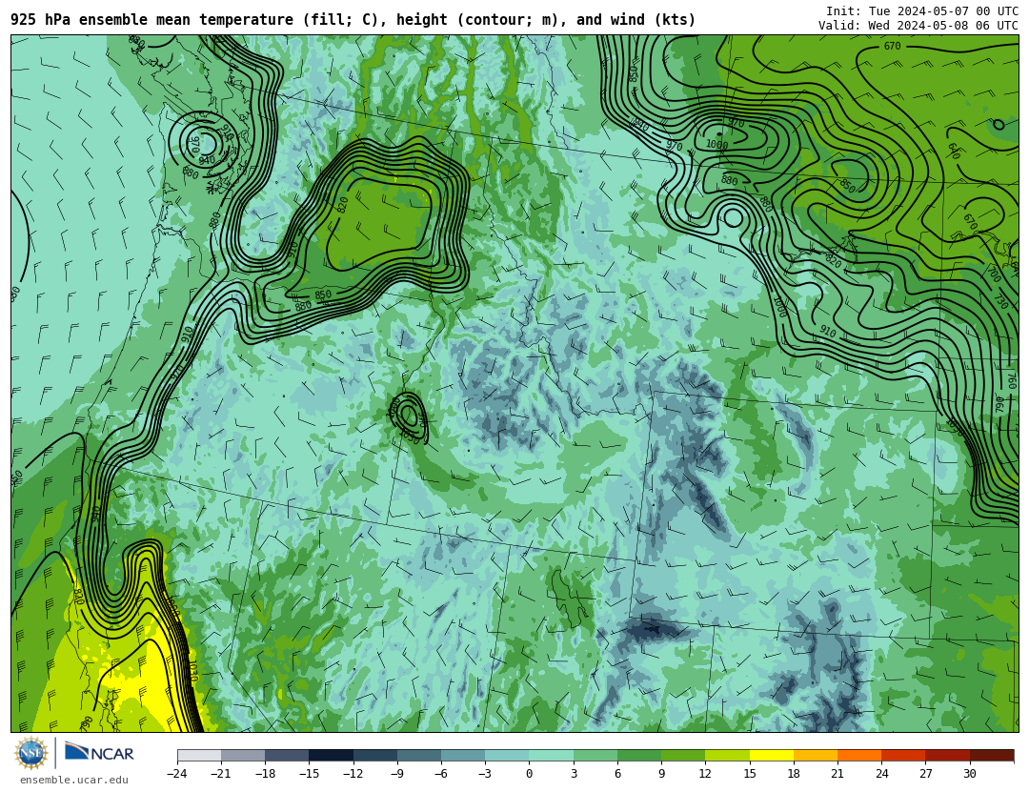Pick the gray-blue -21 to -18 color segment
This screenshot has height=792, width=1029.
click(244, 755)
